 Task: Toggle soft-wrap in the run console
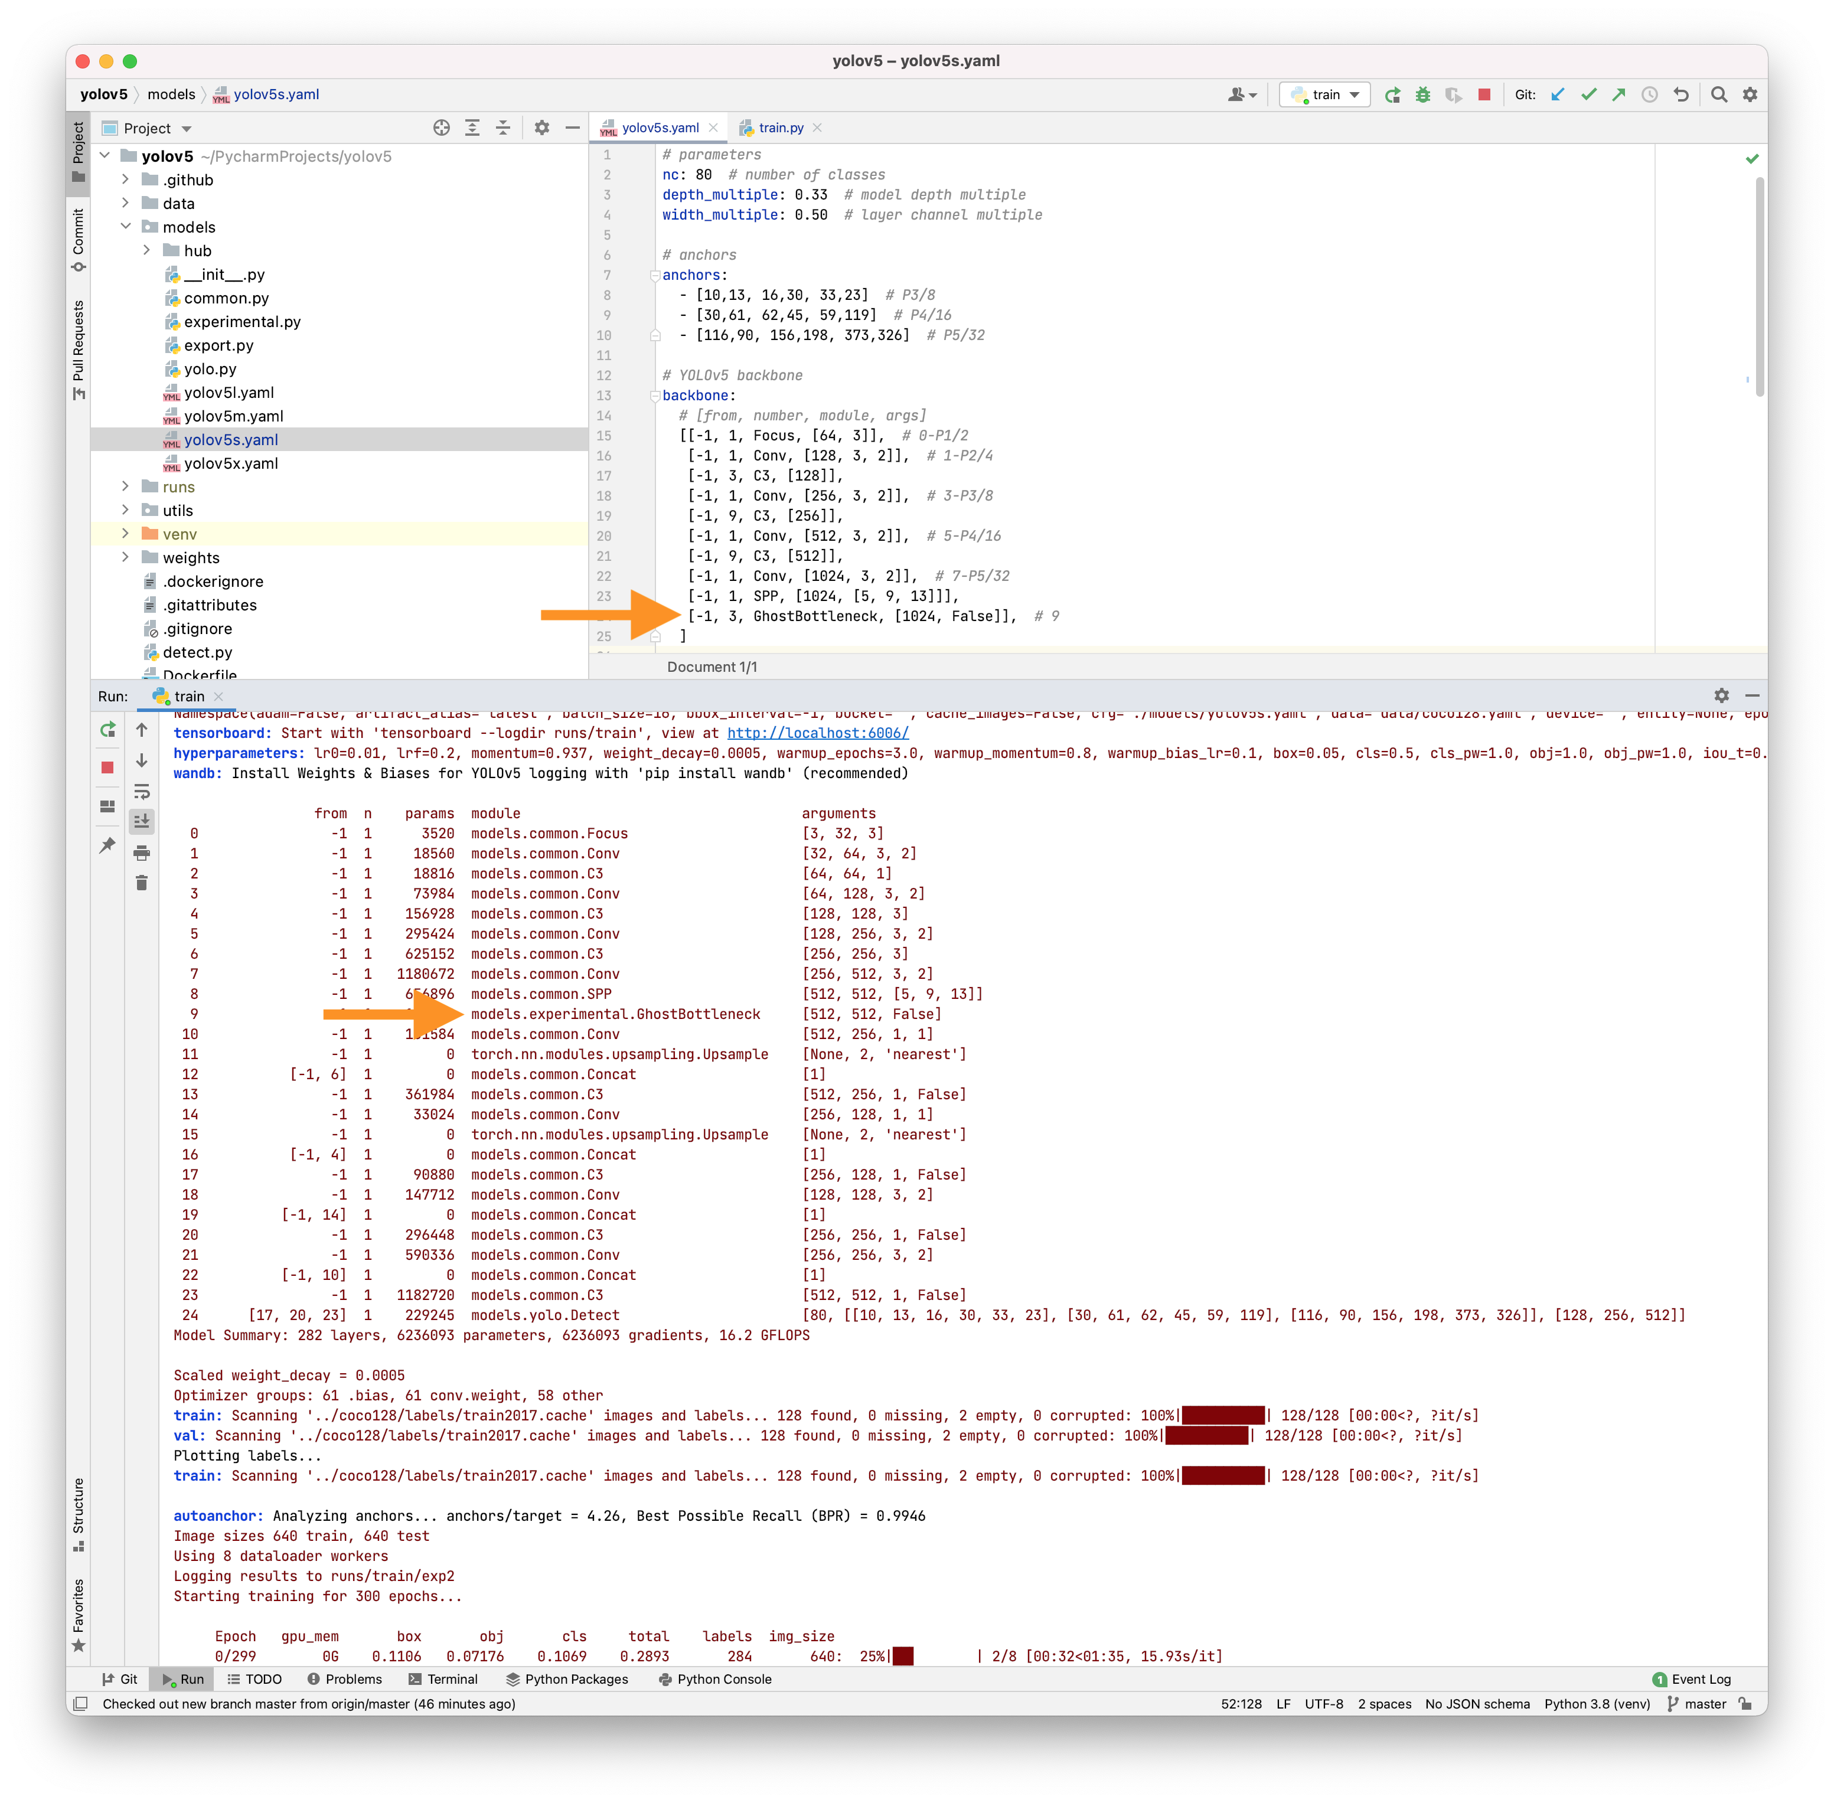click(x=142, y=792)
